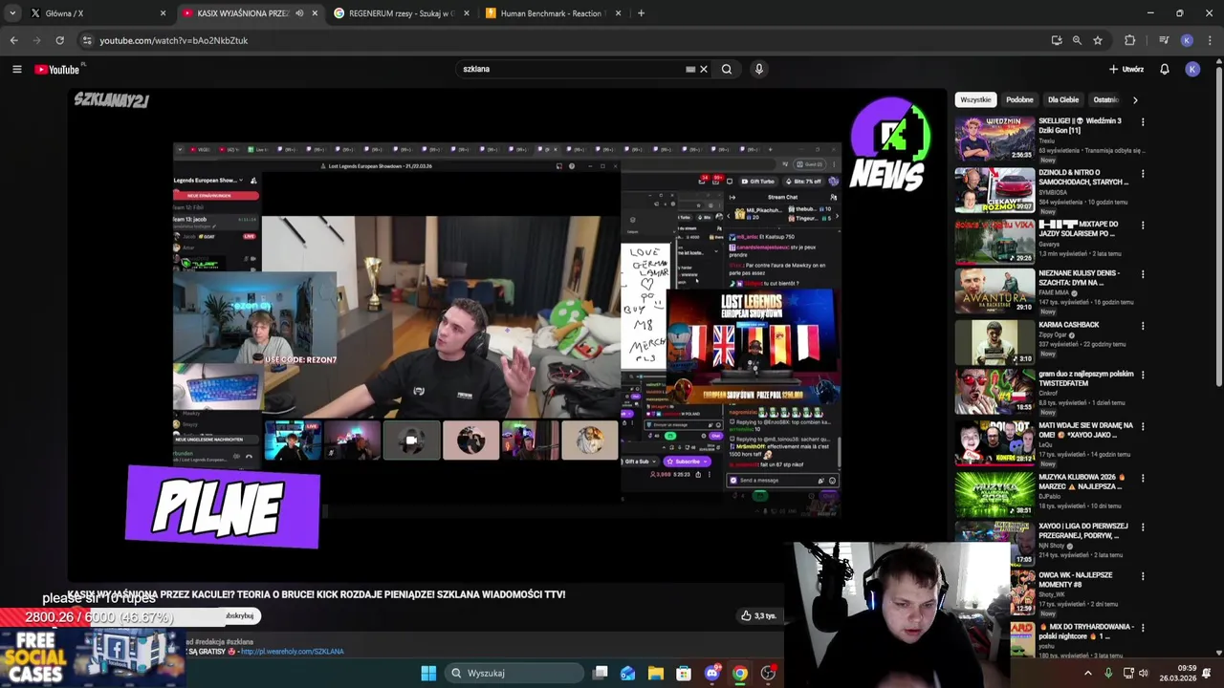Viewport: 1224px width, 688px height.
Task: Open File Explorer from the taskbar
Action: click(655, 673)
